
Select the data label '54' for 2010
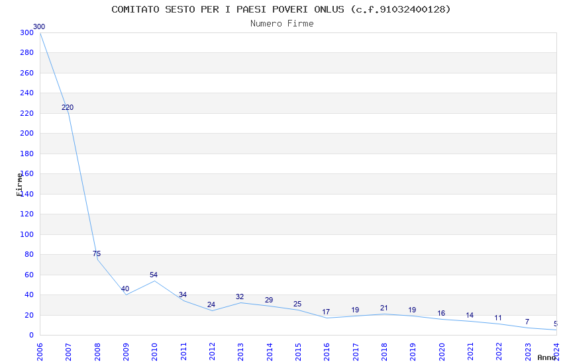coord(154,275)
